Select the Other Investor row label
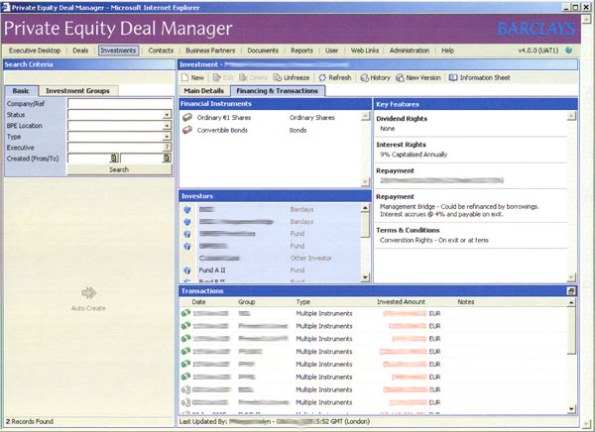The height and width of the screenshot is (432, 595). [310, 259]
